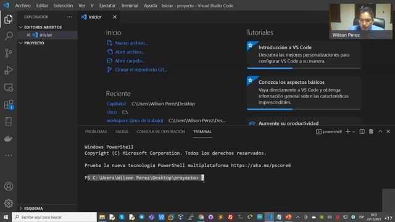This screenshot has width=395, height=222.
Task: Open the Source Control view
Action: coord(8,53)
